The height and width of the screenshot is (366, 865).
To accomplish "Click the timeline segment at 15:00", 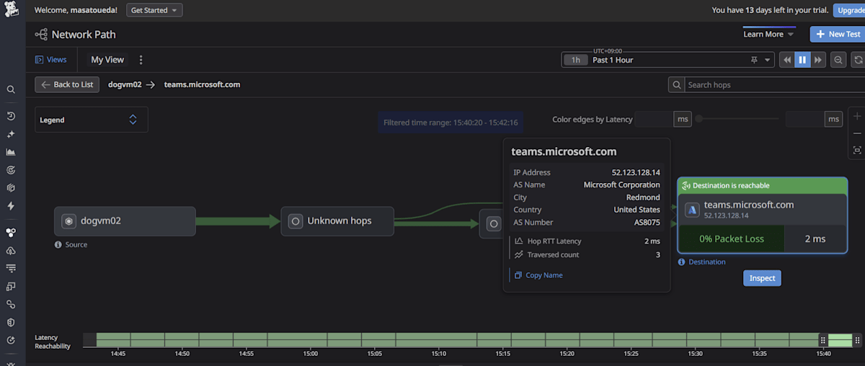I will coord(311,340).
